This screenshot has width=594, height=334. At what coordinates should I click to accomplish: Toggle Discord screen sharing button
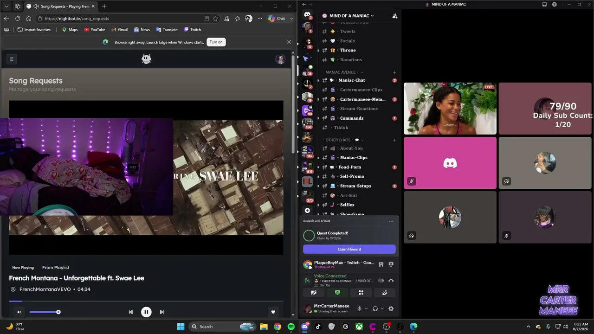[x=337, y=293]
